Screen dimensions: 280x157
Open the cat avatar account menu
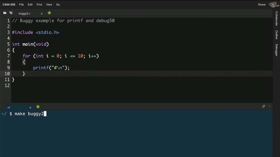274,5
